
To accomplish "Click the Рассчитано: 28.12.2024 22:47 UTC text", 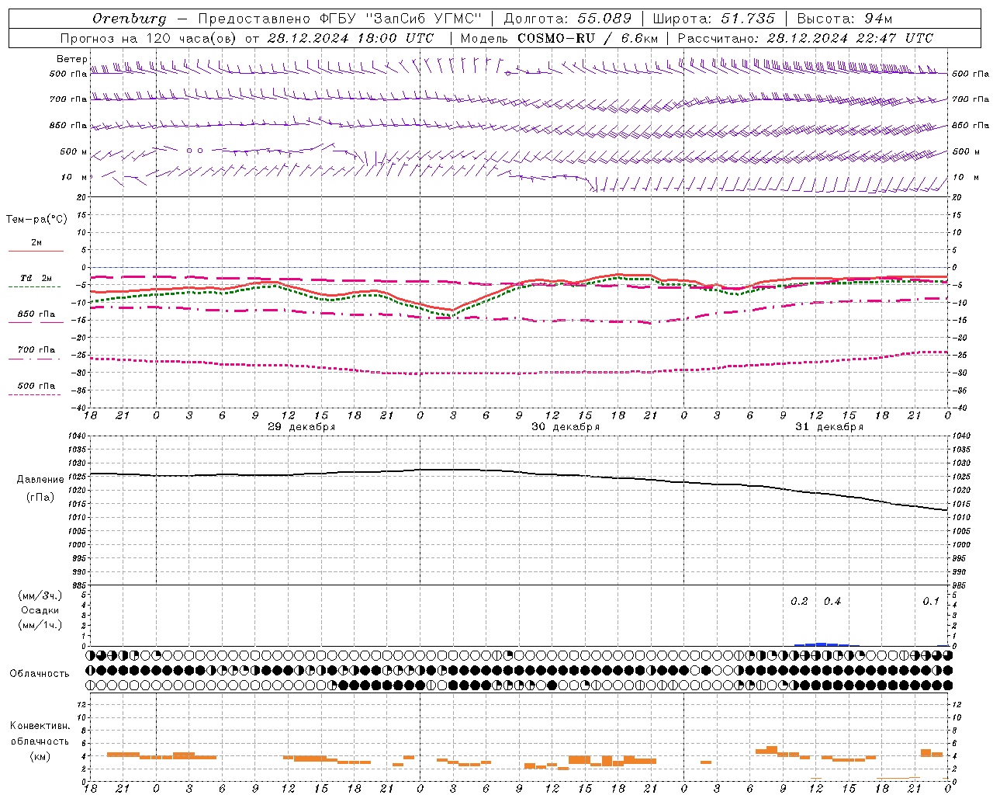I will [x=805, y=38].
